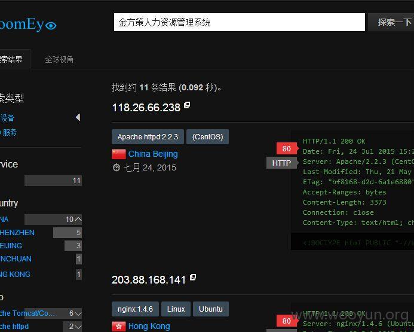Click the China flag icon
Viewport: 414px width, 332px height.
click(119, 154)
